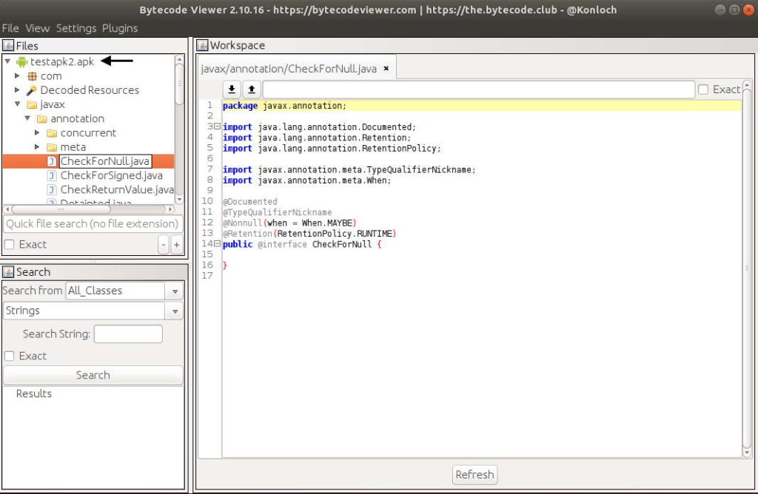This screenshot has height=494, width=758.
Task: Open the Settings menu
Action: pos(76,28)
